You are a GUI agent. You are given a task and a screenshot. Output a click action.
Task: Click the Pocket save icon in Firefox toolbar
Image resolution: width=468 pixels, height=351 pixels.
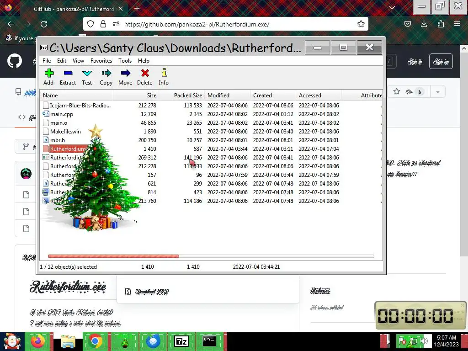(x=408, y=24)
